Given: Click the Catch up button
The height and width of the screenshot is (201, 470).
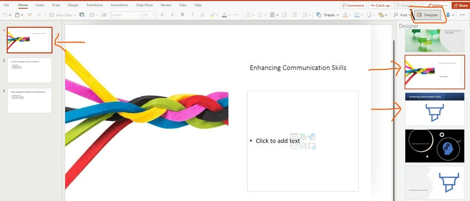Looking at the screenshot, I should click(x=380, y=6).
